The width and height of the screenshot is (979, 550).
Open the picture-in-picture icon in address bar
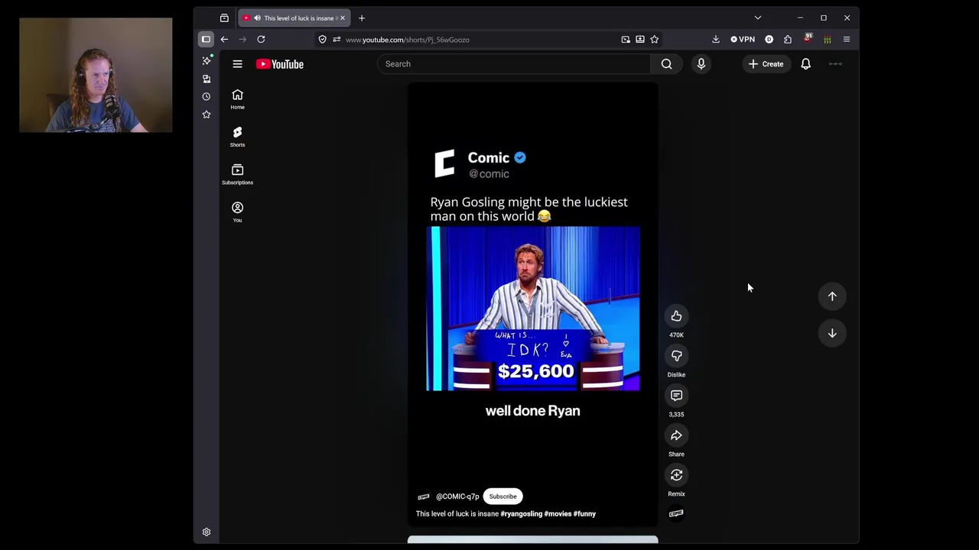click(626, 40)
